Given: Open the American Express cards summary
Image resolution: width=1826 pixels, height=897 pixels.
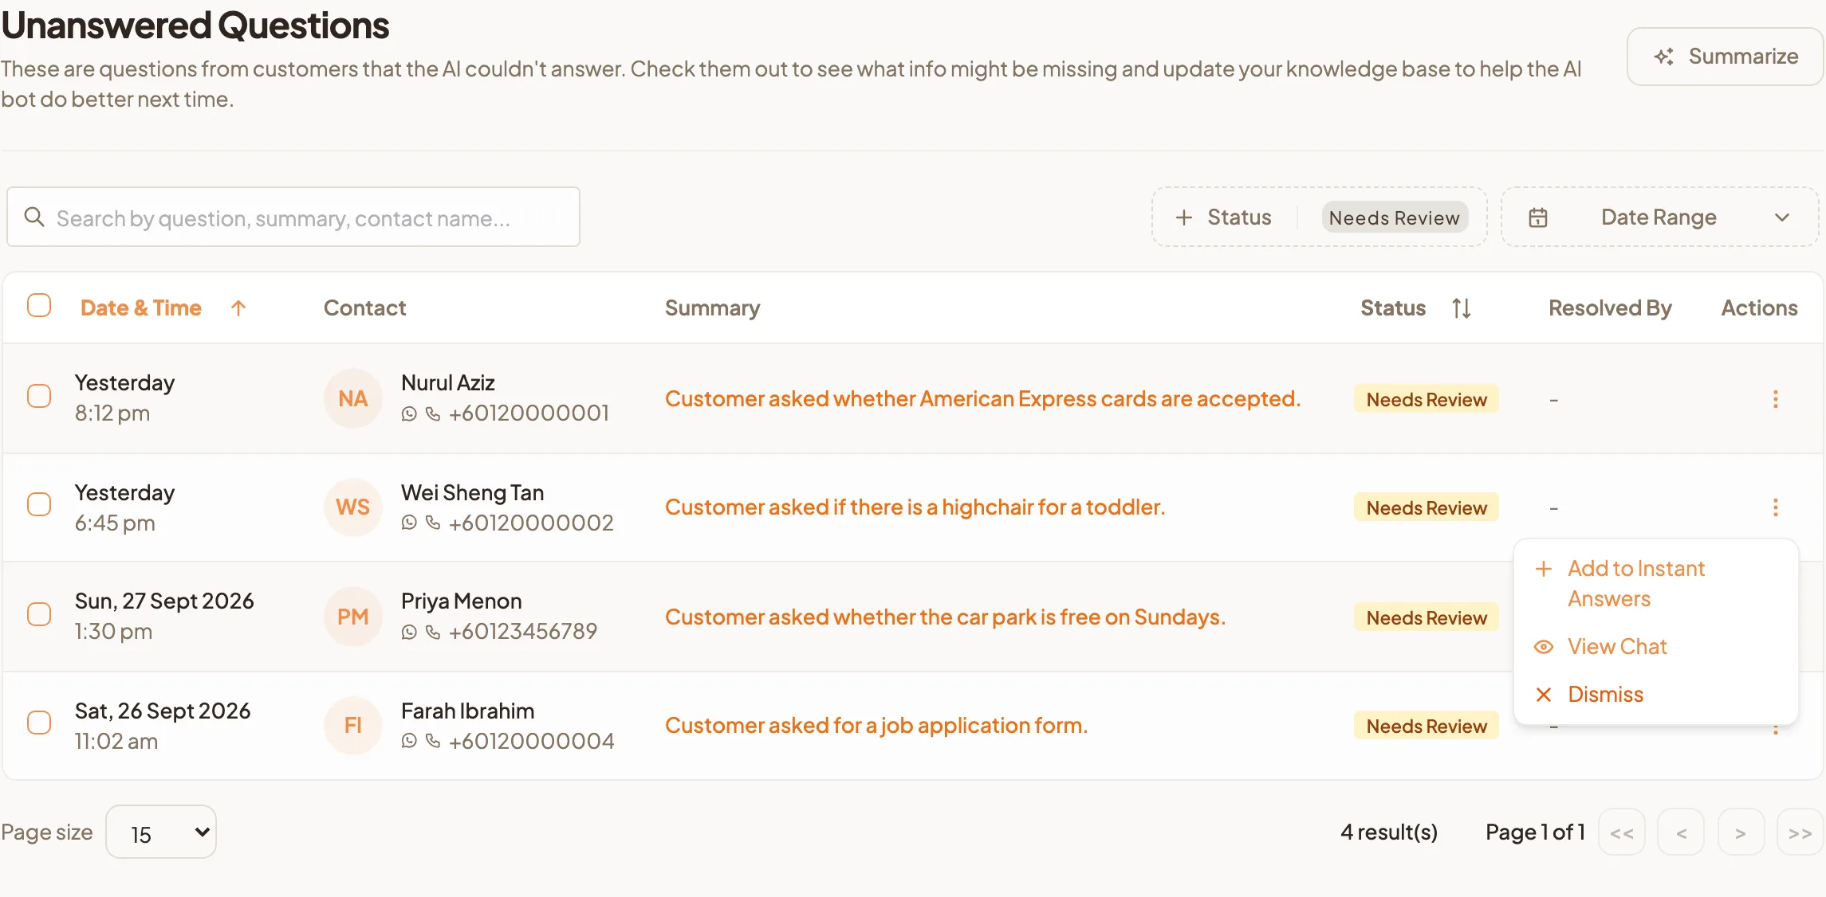Looking at the screenshot, I should [982, 399].
